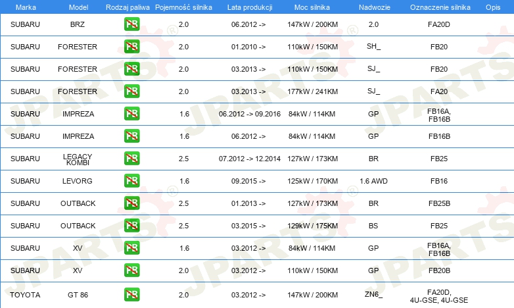514x308 pixels.
Task: Select the SUBARU cell in the BRZ row
Action: tap(25, 24)
